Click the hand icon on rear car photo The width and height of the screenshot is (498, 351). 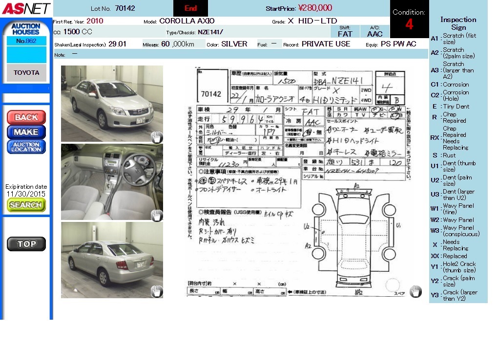pyautogui.click(x=156, y=292)
